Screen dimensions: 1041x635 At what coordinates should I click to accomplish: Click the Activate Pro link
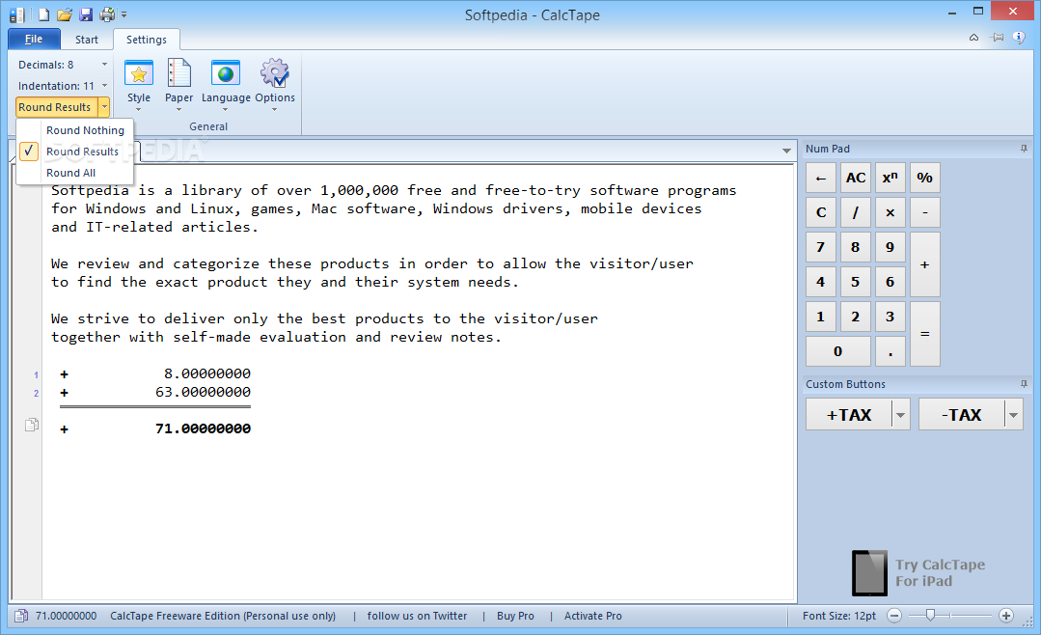tap(593, 616)
